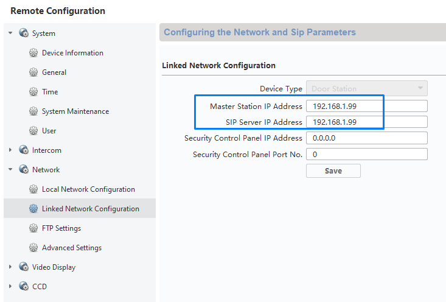Select the Intercom label in tree
Image resolution: width=446 pixels, height=302 pixels.
[x=47, y=150]
